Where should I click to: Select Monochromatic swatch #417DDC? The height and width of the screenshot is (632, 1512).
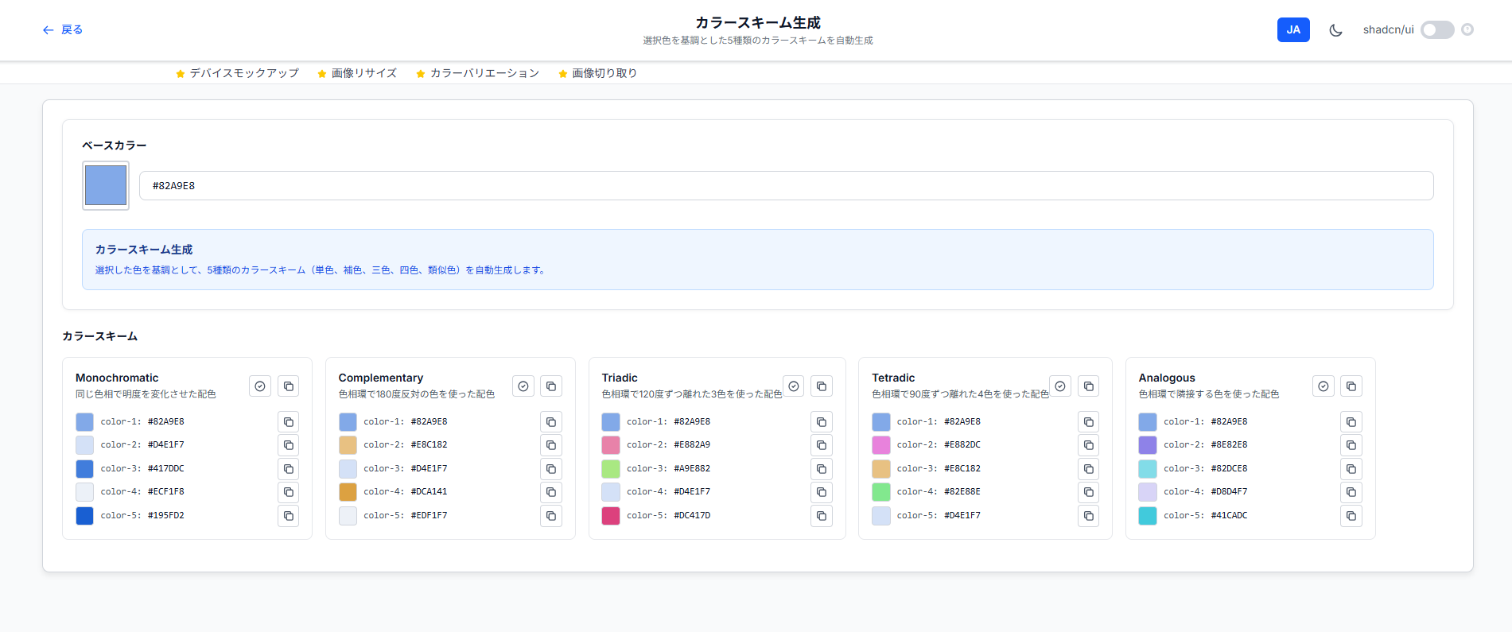tap(84, 469)
